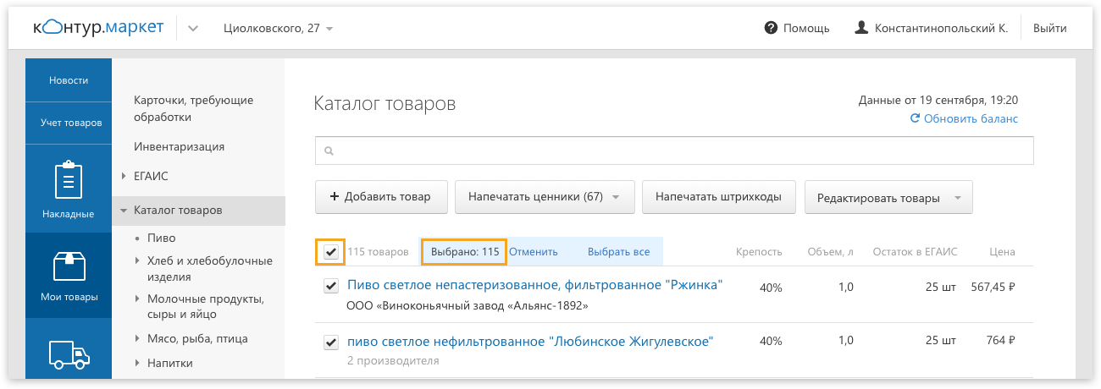Click the Помощь question mark icon
This screenshot has height=389, width=1101.
(x=771, y=28)
